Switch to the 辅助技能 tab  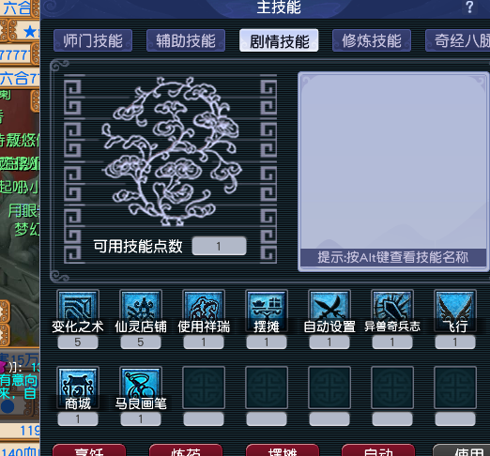click(x=186, y=40)
